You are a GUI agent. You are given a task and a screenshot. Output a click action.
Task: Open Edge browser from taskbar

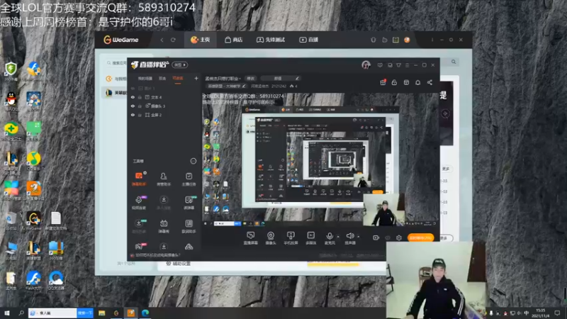point(145,313)
